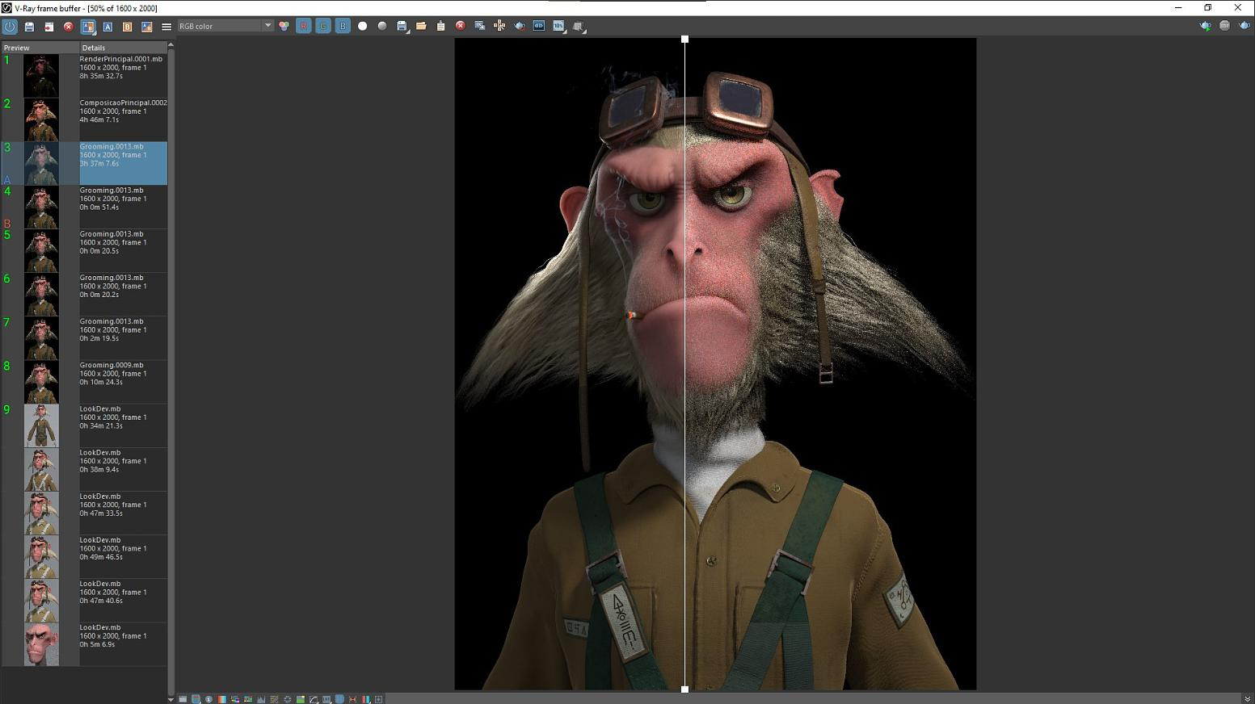Toggle the sRGB display blue icon

coord(339,699)
